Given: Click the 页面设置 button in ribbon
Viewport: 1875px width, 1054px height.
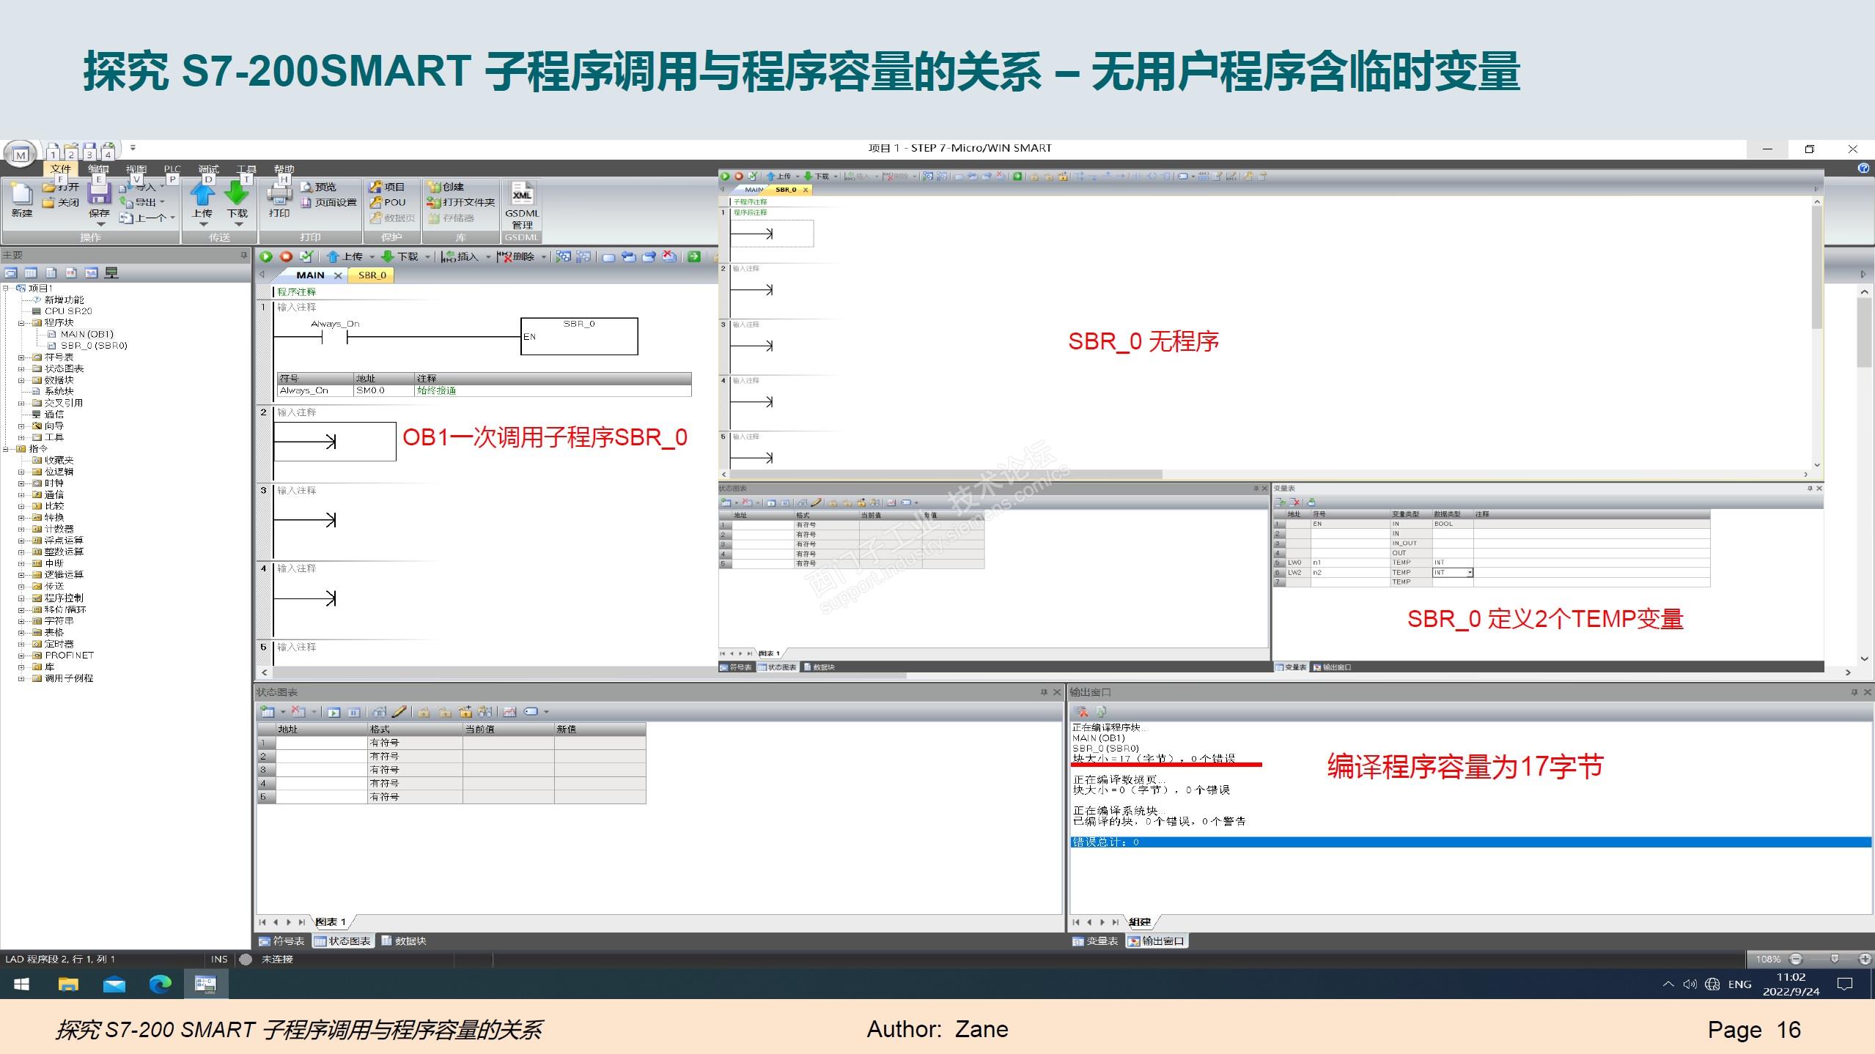Looking at the screenshot, I should [329, 203].
